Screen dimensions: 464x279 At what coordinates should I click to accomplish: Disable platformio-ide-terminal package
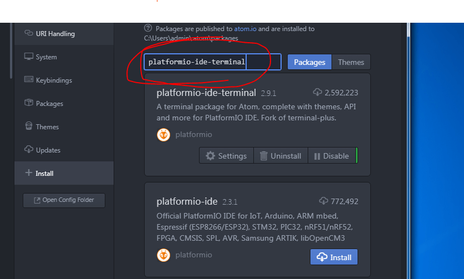(332, 156)
